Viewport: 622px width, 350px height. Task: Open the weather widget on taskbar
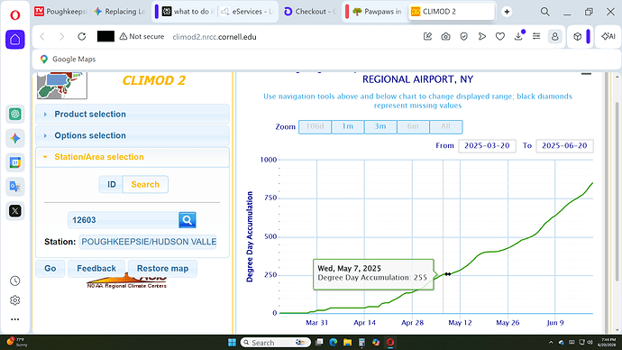[16, 342]
